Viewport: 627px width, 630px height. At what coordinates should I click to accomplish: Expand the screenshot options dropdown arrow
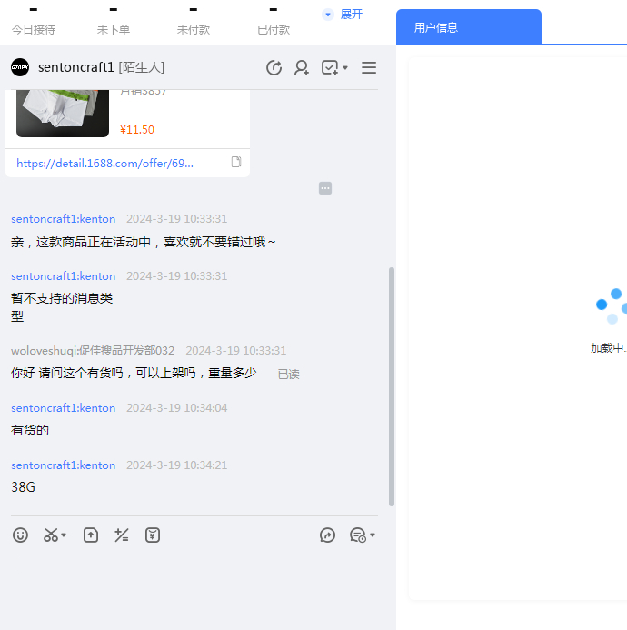[65, 535]
